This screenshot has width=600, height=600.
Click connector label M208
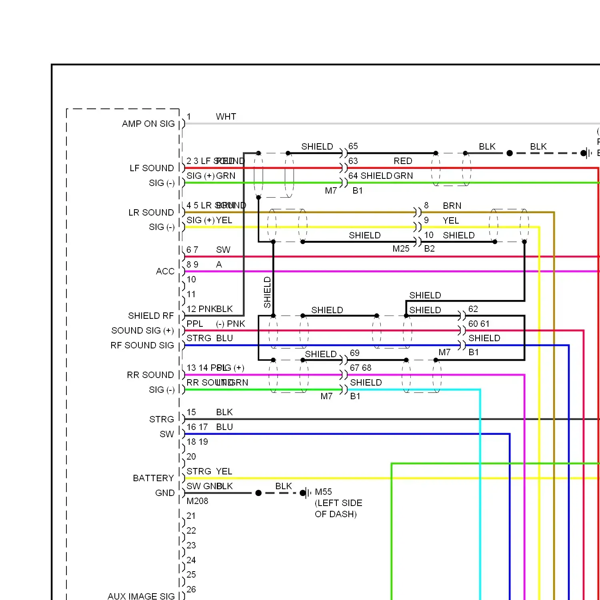198,501
